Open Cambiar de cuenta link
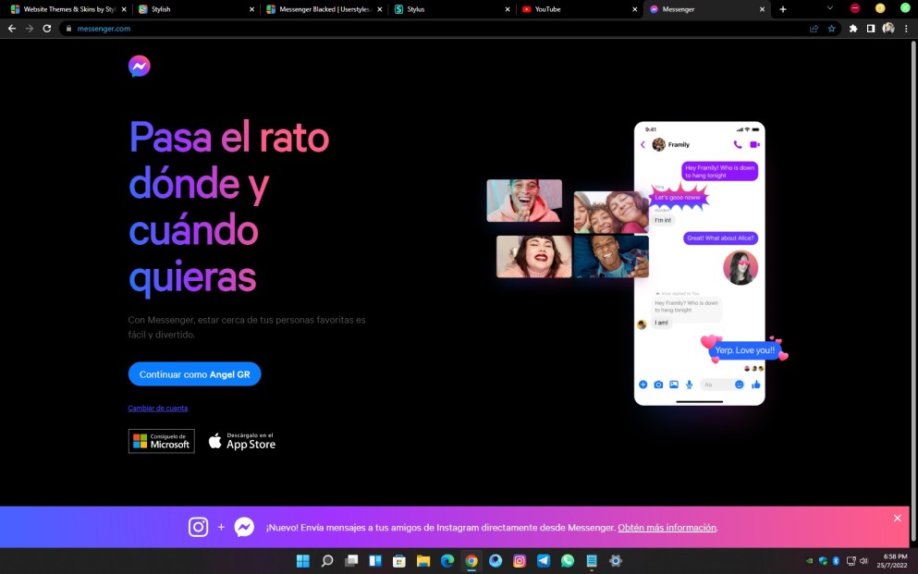This screenshot has height=574, width=918. [157, 408]
